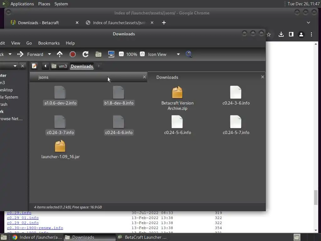Click the vm3 path bar button
Viewport: 321px width, 241px height.
[x=59, y=66]
